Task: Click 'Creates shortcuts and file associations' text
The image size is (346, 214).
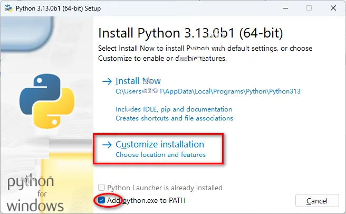Action: click(174, 118)
